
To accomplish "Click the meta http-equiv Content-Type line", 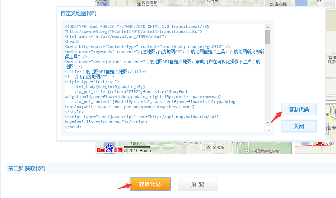I will pos(148,47).
